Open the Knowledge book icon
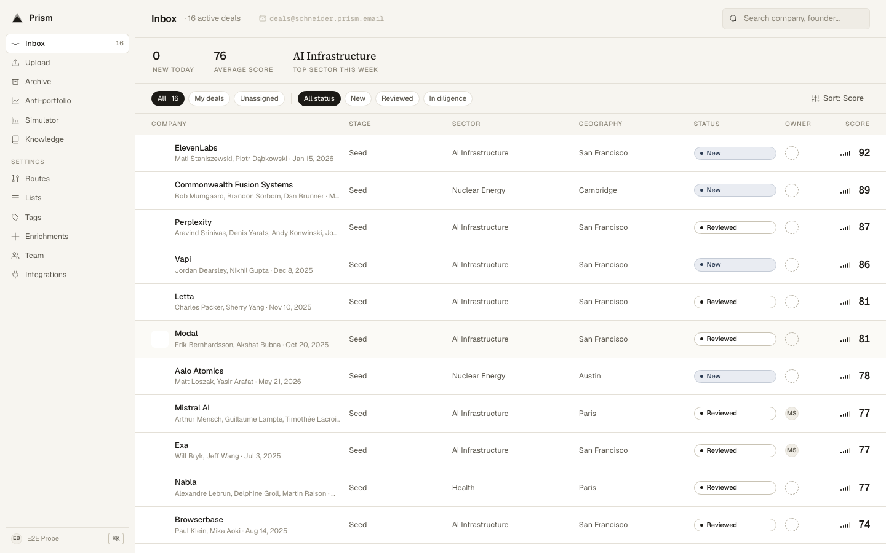This screenshot has width=886, height=553. click(x=15, y=139)
